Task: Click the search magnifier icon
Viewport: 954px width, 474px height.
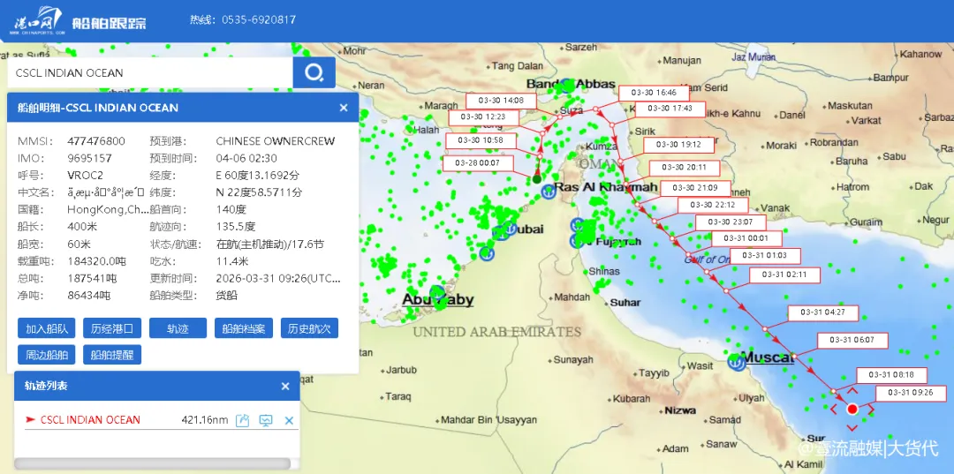Action: (314, 73)
